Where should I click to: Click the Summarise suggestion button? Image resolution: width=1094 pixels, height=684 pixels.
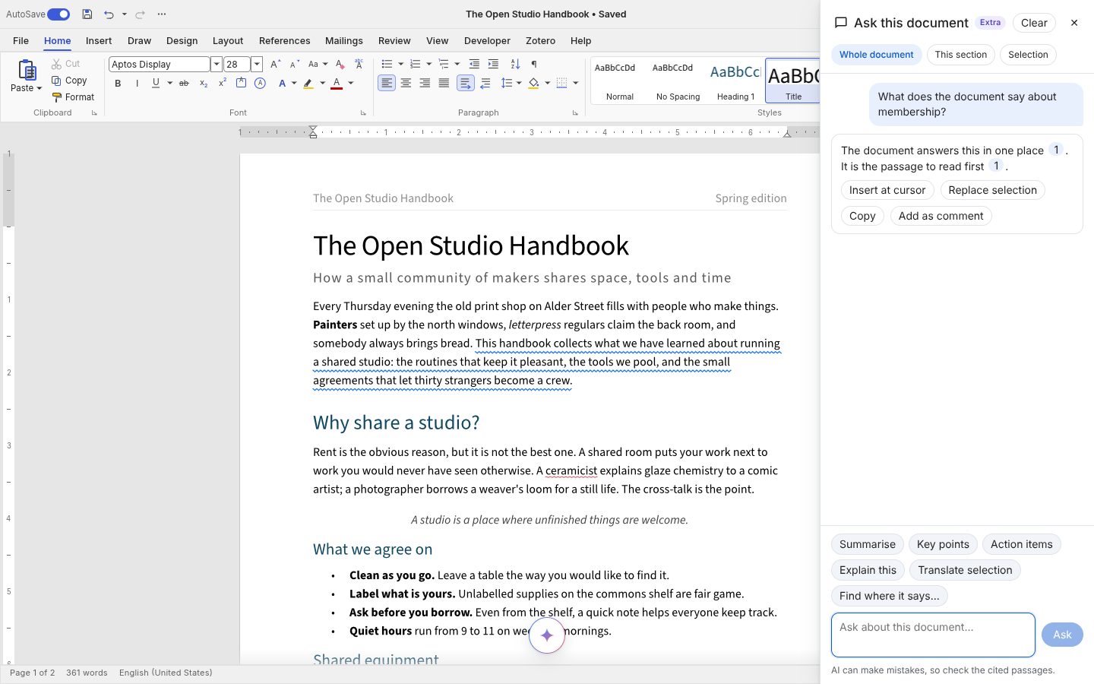click(x=868, y=544)
